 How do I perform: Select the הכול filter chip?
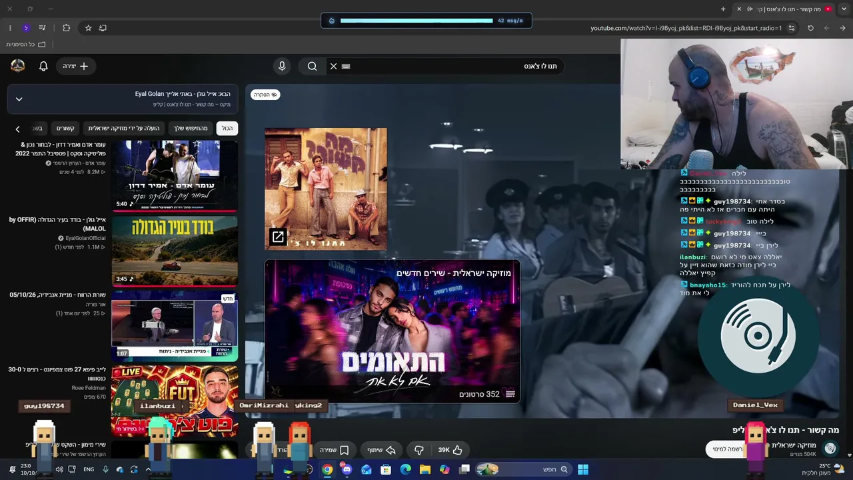[228, 128]
